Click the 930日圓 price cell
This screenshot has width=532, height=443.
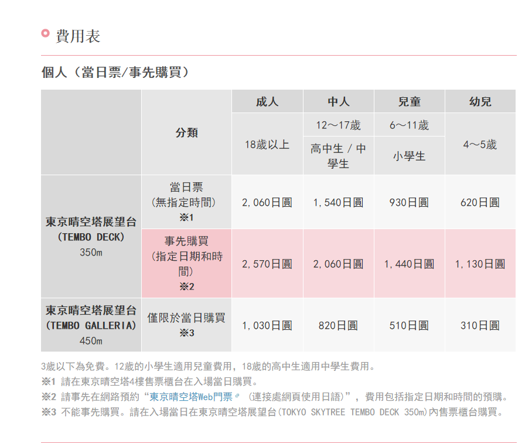point(410,202)
